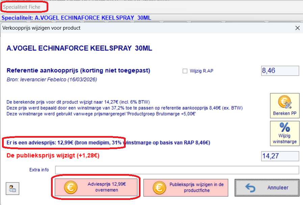Enable the Wijzig R.AP checkbox
The height and width of the screenshot is (205, 303).
185,71
